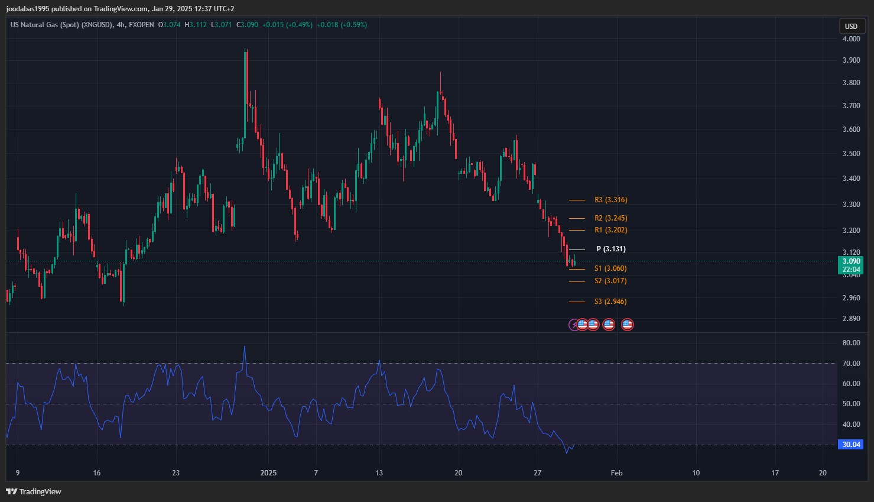Image resolution: width=874 pixels, height=502 pixels.
Task: Click the 3.200 price axis label
Action: point(852,231)
